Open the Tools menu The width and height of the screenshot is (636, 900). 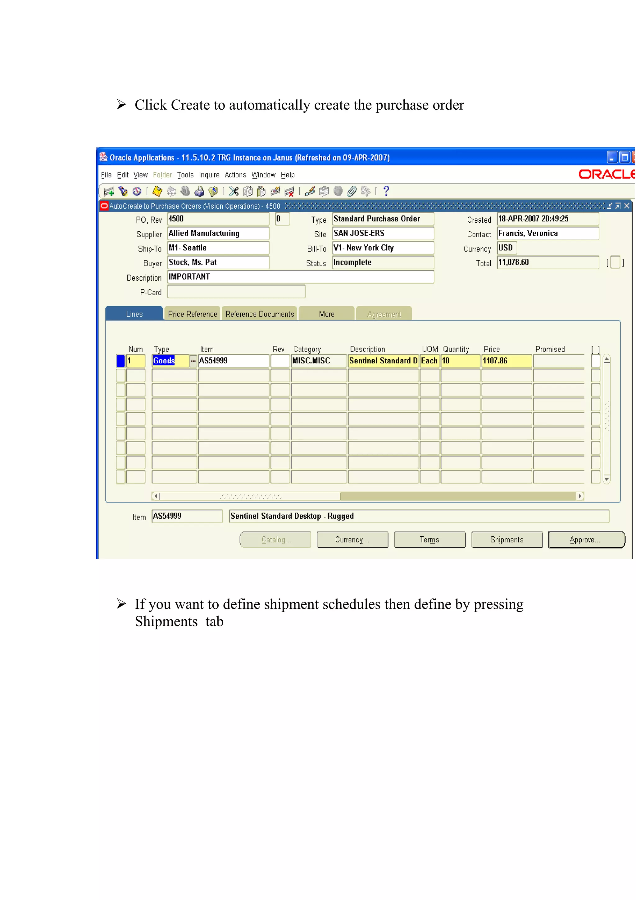coord(185,175)
